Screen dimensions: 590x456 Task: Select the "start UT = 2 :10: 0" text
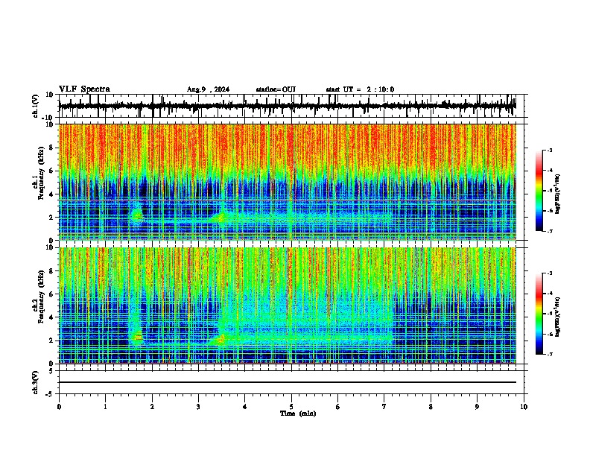pyautogui.click(x=360, y=89)
